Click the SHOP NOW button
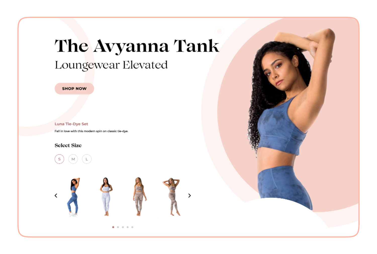 pos(74,89)
